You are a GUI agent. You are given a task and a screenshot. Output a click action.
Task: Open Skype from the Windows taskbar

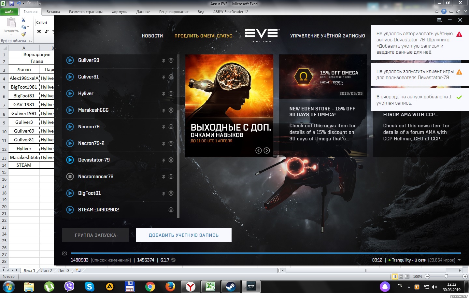tap(89, 287)
